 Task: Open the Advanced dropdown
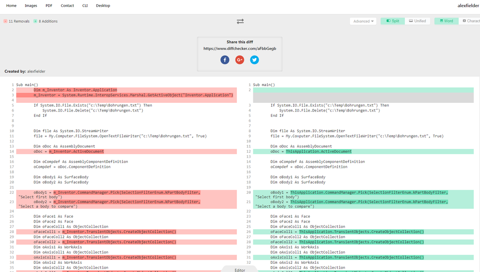tap(363, 21)
